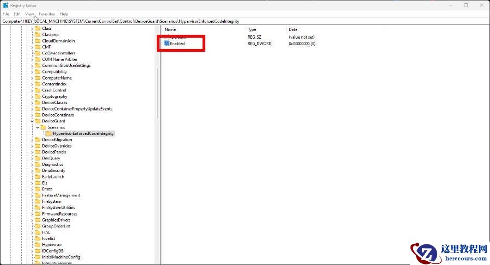The height and width of the screenshot is (265, 490).
Task: Select the FirmwareResources key label
Action: pos(59,214)
